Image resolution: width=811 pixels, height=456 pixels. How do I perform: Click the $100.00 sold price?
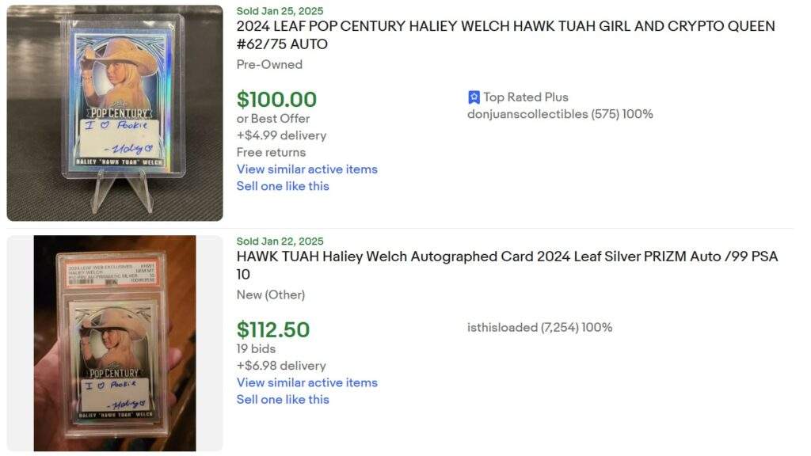(x=276, y=100)
